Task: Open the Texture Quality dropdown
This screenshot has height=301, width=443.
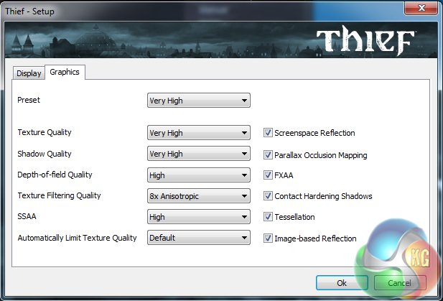Action: [199, 133]
